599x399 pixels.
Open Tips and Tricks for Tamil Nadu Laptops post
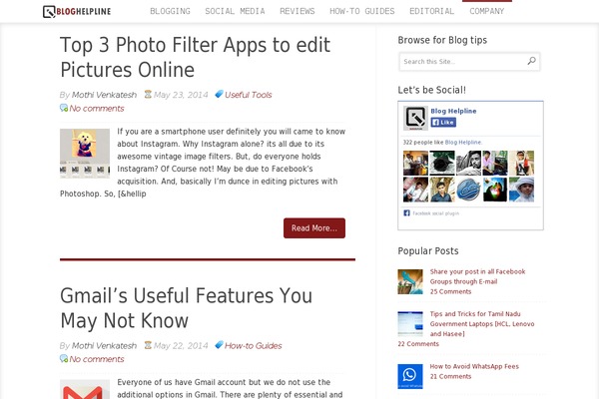click(x=482, y=324)
